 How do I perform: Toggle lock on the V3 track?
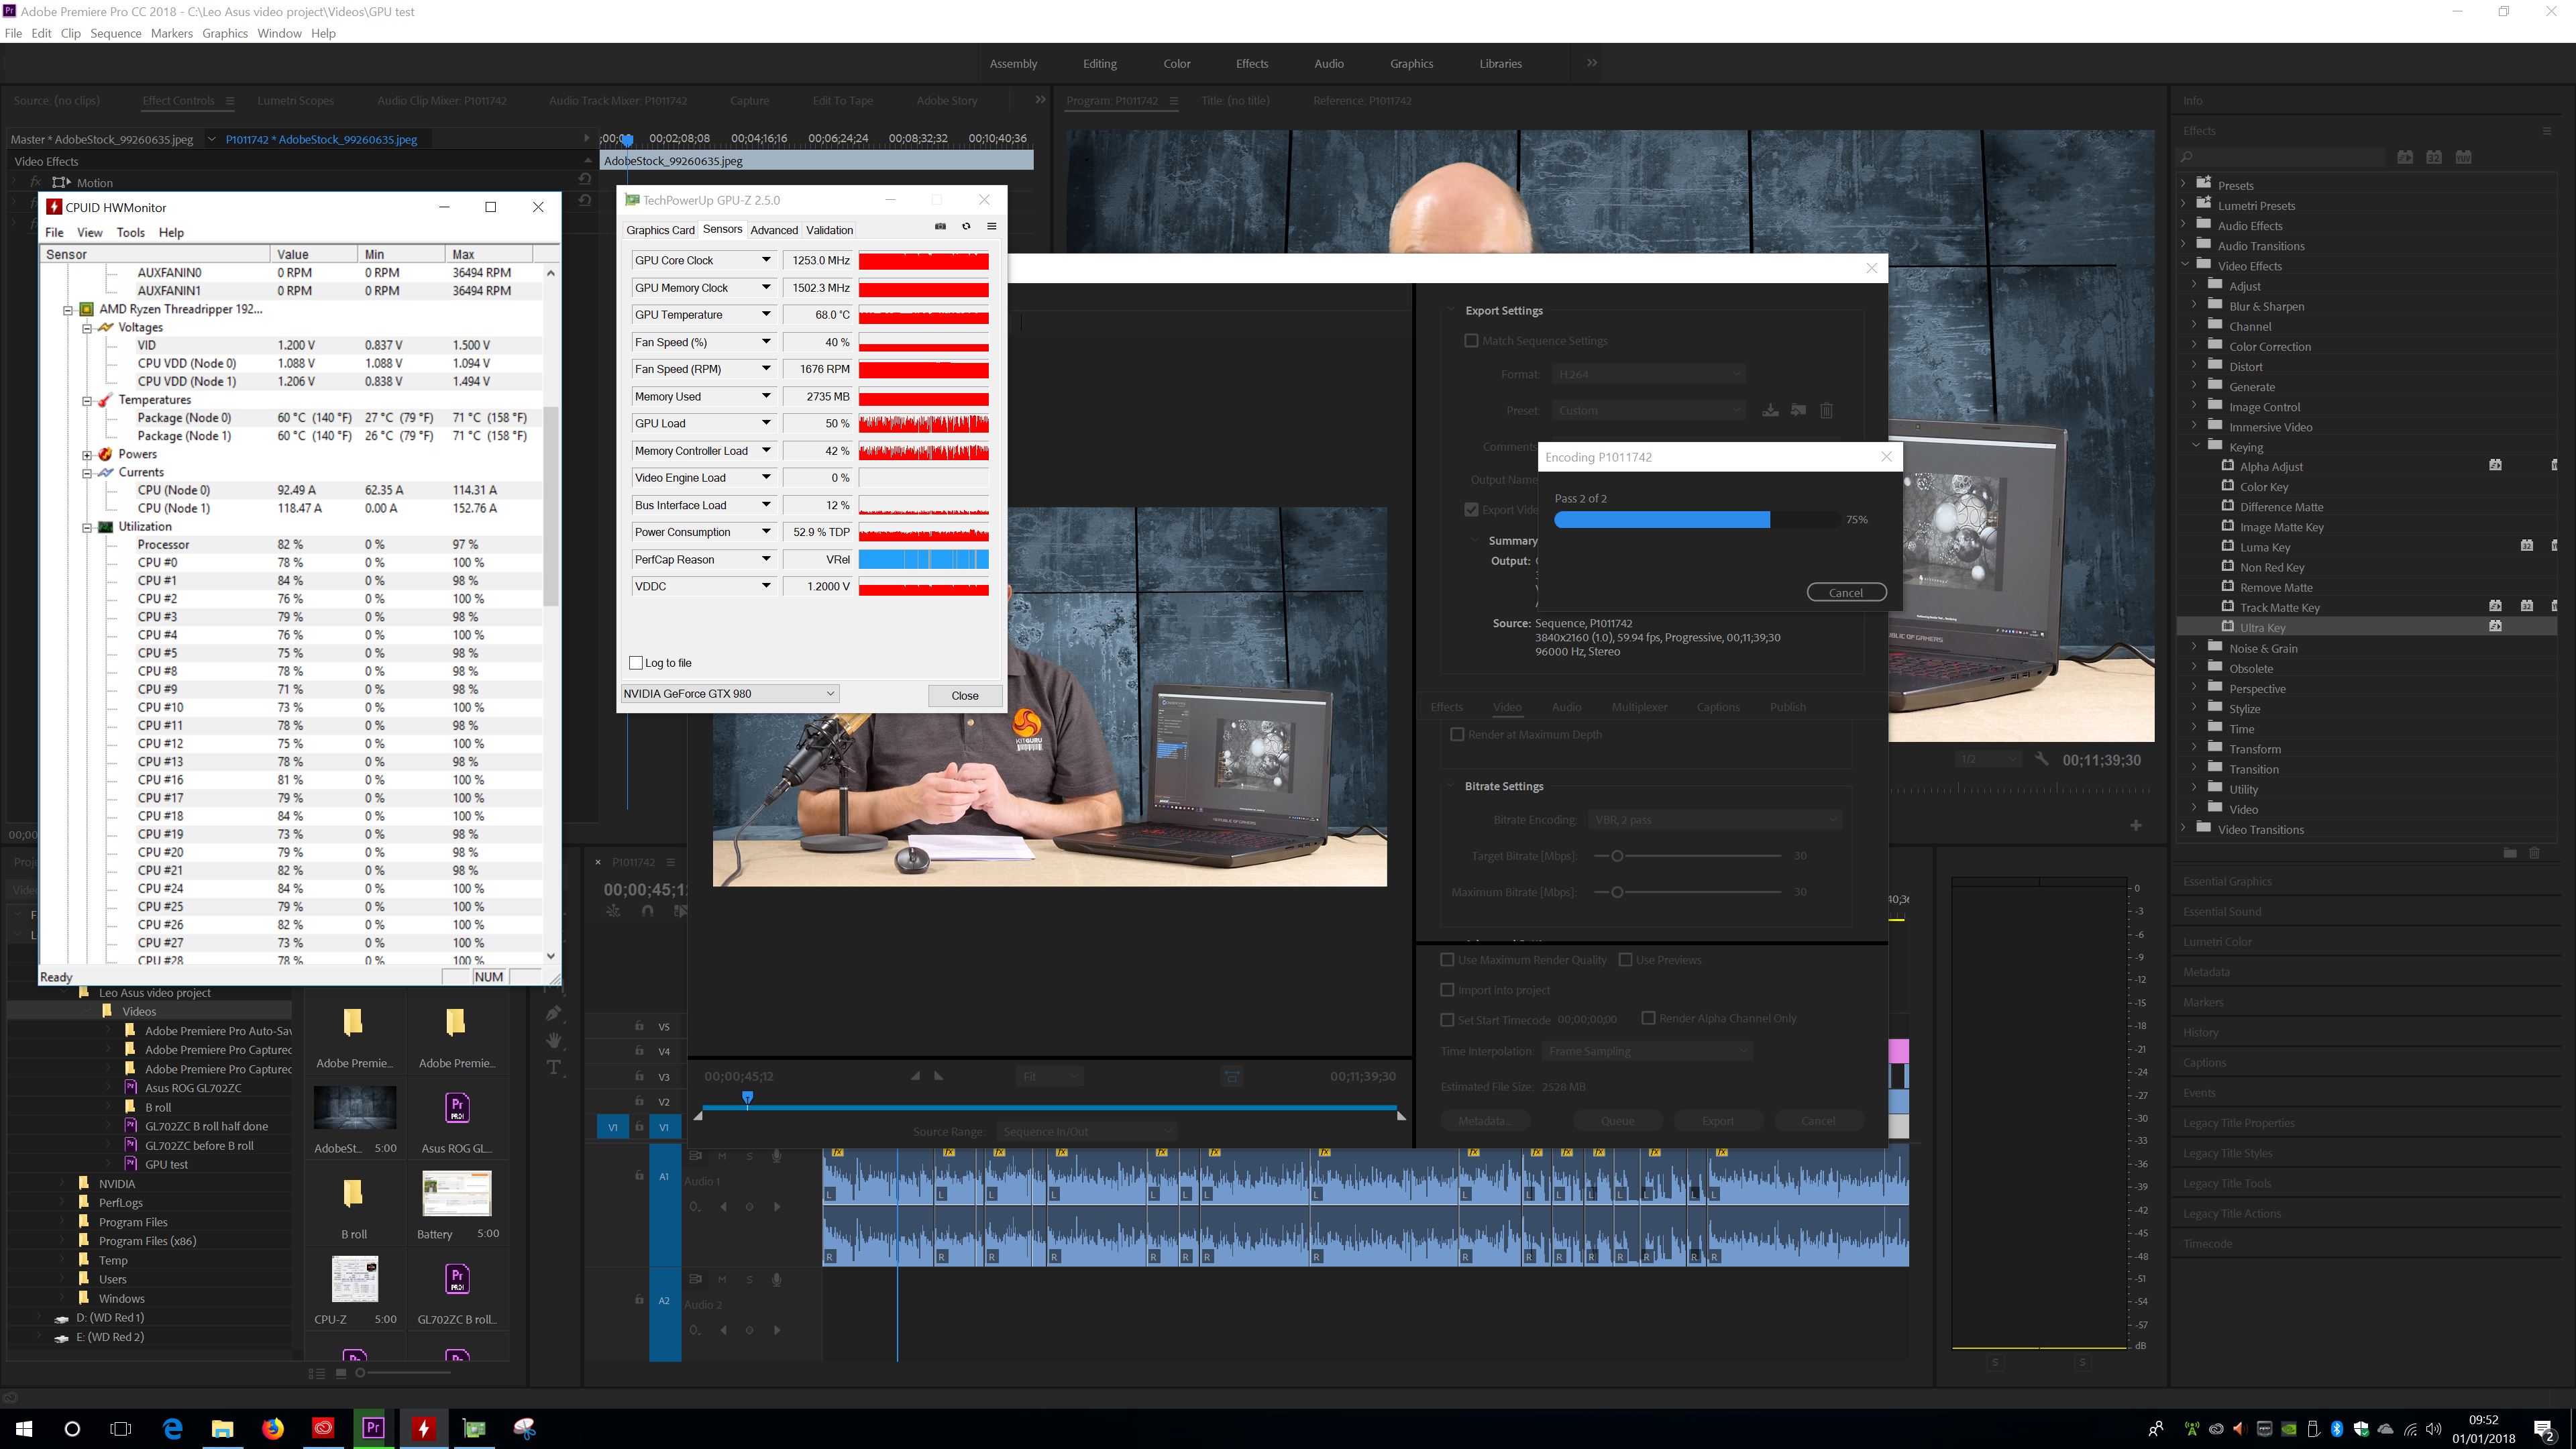pyautogui.click(x=639, y=1076)
